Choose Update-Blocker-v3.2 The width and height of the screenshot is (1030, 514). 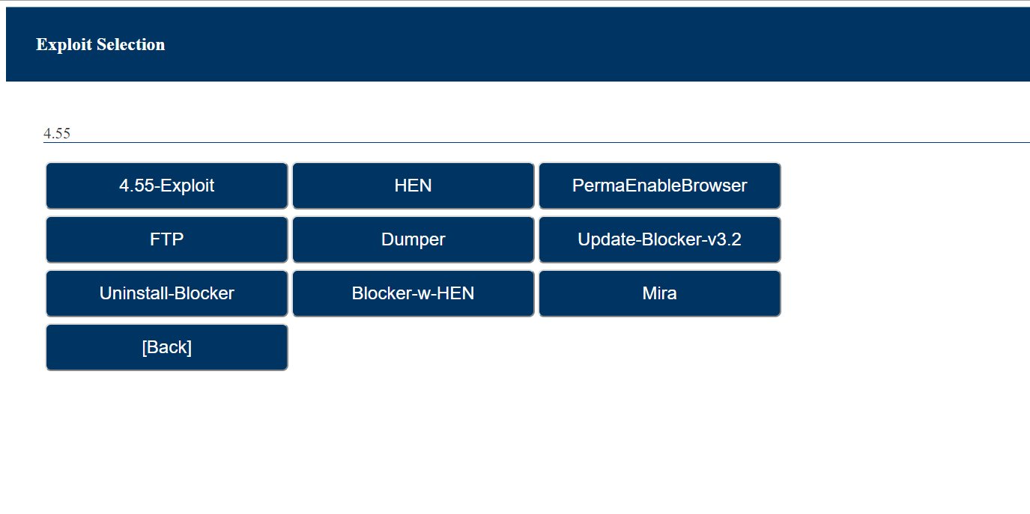tap(659, 239)
